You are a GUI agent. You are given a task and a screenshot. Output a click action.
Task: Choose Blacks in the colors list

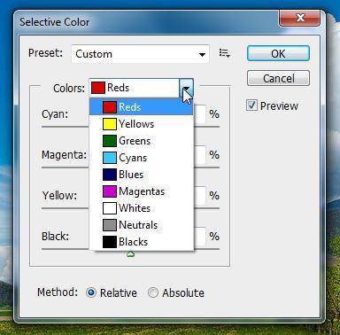click(142, 242)
